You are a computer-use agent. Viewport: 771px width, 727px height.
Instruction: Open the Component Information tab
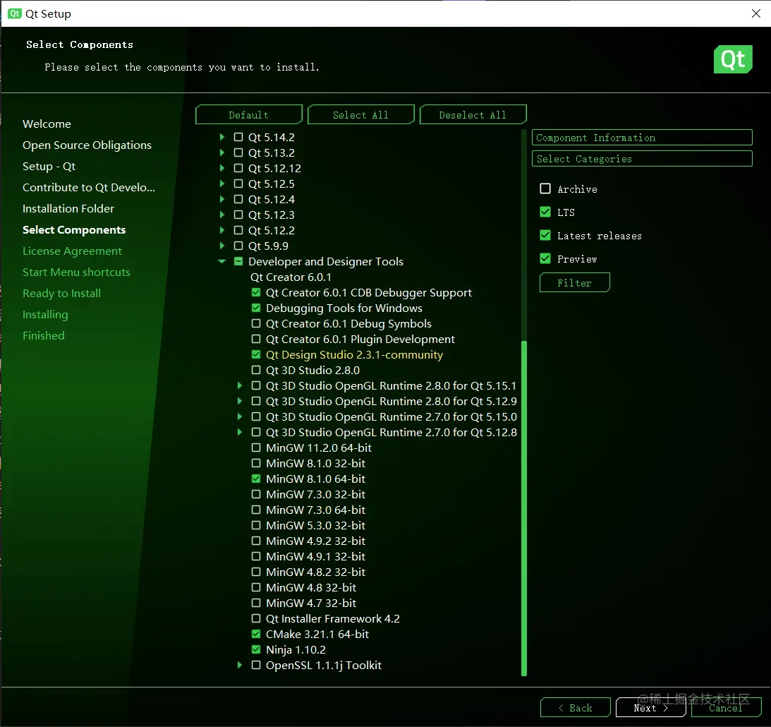click(642, 138)
